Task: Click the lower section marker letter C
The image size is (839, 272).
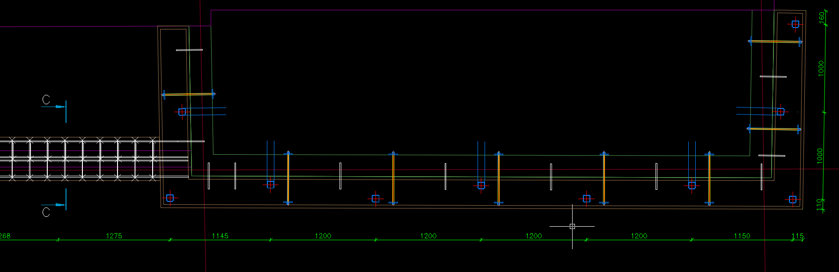Action: (46, 213)
